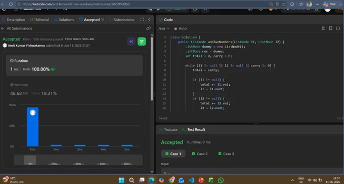Click the curly braces icon in editor
This screenshot has width=344, height=184.
coord(338,28)
